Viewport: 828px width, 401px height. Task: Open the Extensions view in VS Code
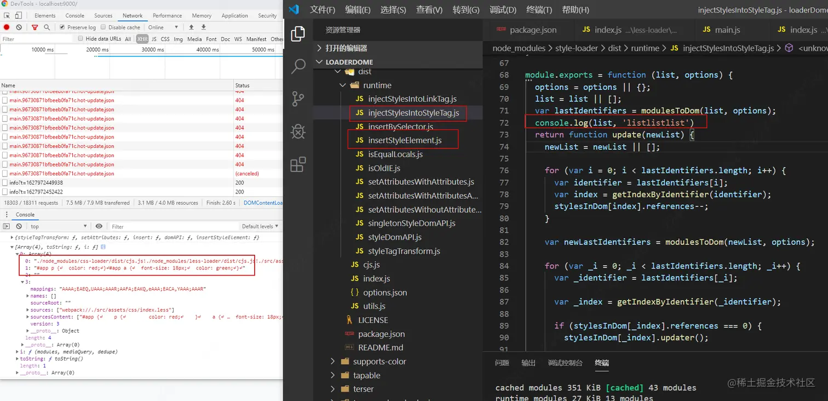(298, 164)
